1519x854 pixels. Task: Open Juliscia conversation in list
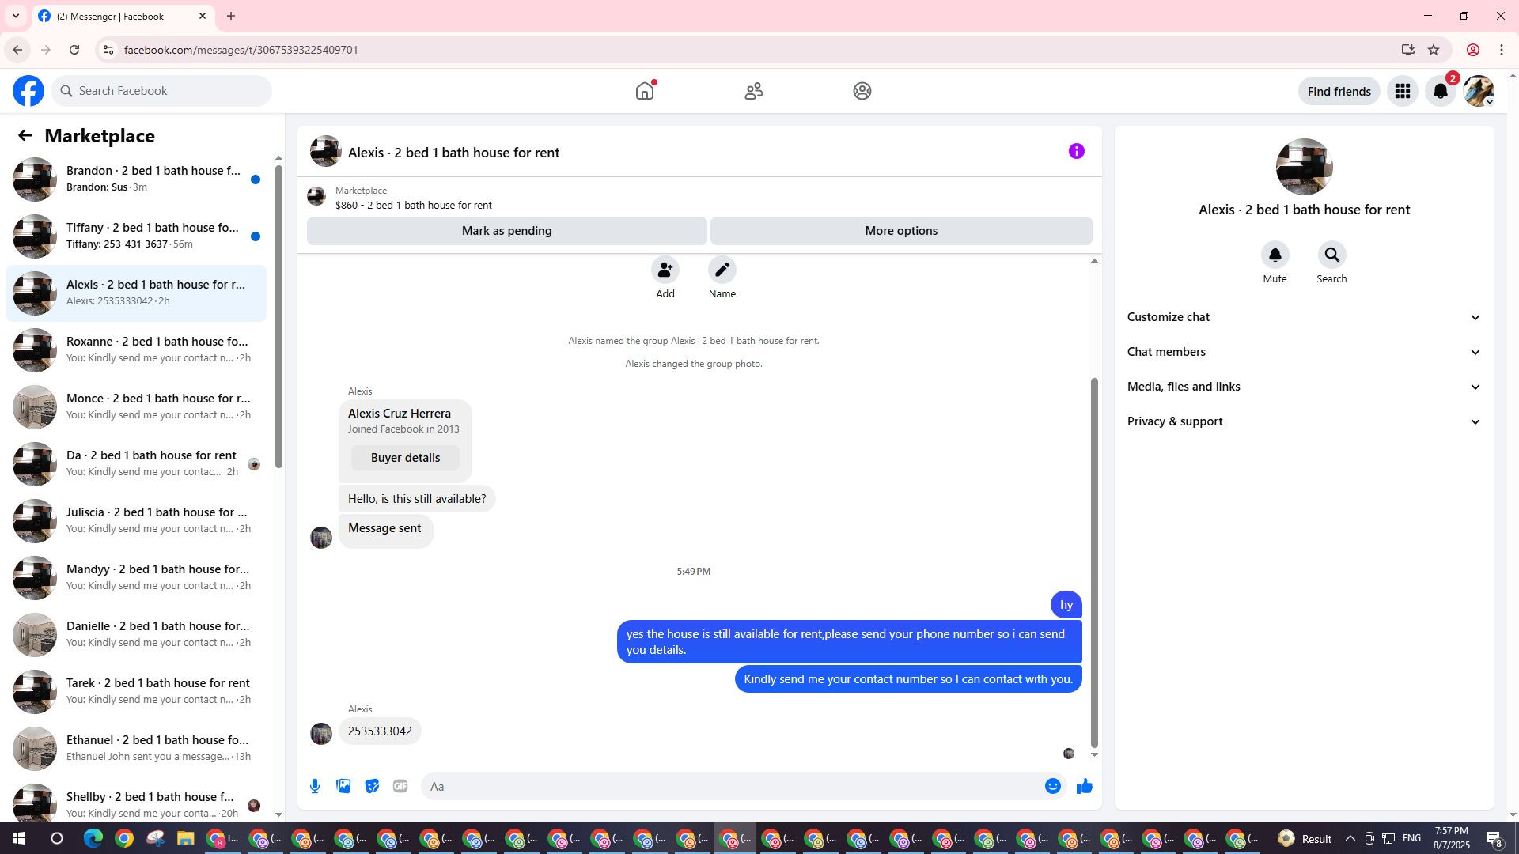tap(136, 521)
